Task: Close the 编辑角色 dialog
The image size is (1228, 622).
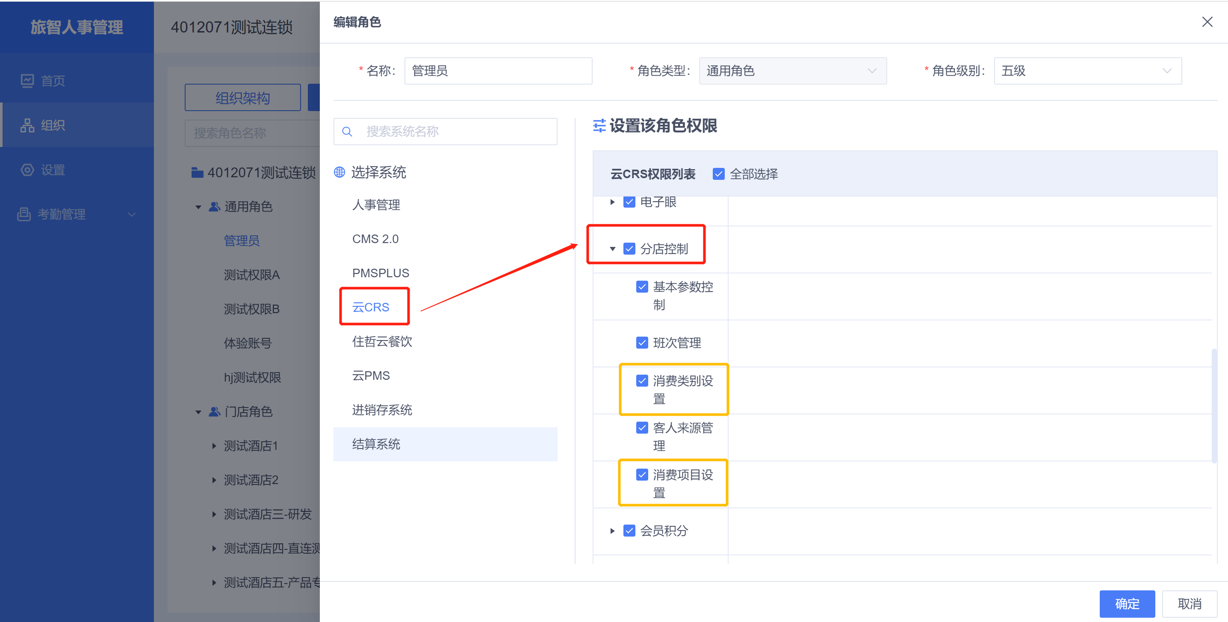Action: pos(1207,22)
